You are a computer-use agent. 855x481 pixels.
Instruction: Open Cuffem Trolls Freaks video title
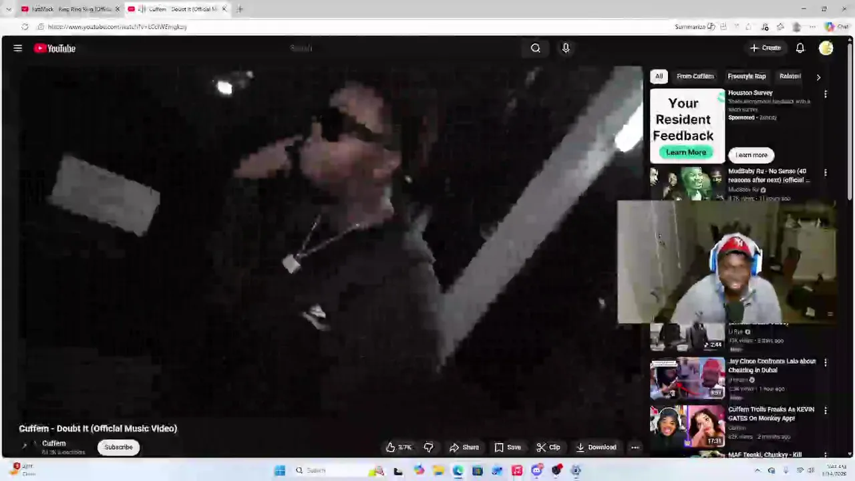coord(771,414)
